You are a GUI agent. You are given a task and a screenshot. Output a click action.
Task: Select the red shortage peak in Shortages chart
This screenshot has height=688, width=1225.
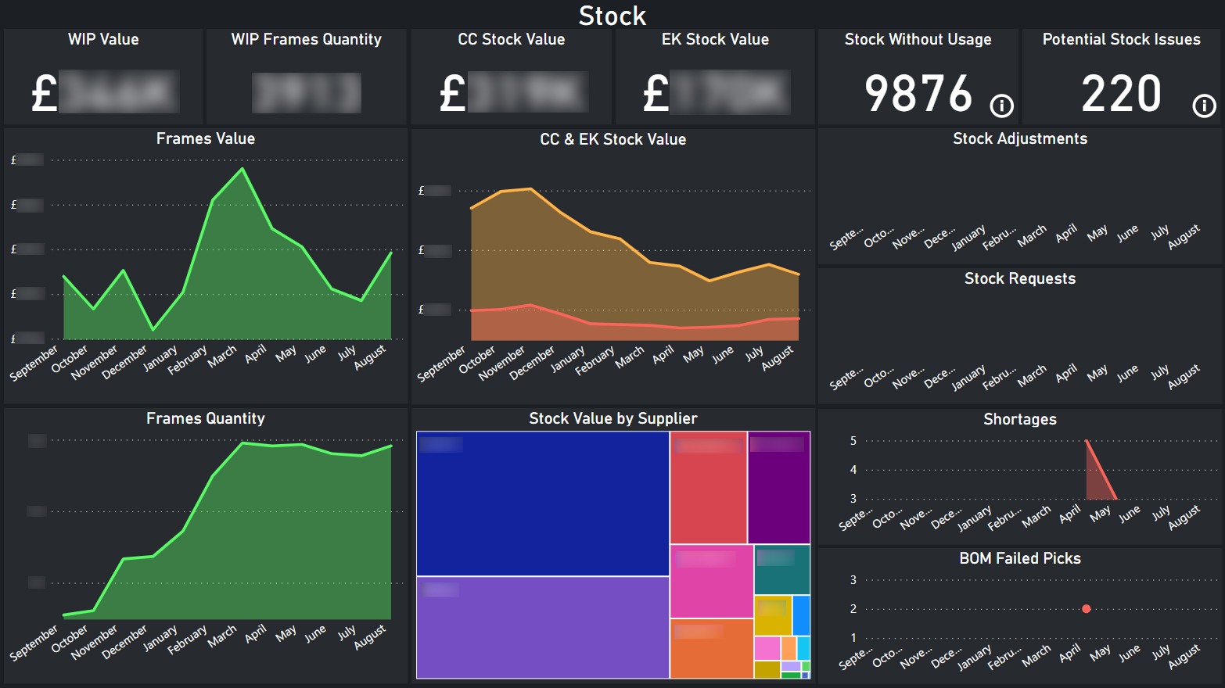pyautogui.click(x=1087, y=441)
